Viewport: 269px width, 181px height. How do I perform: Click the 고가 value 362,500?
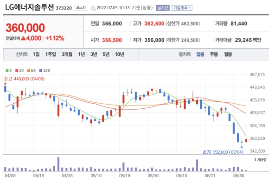(x=154, y=24)
